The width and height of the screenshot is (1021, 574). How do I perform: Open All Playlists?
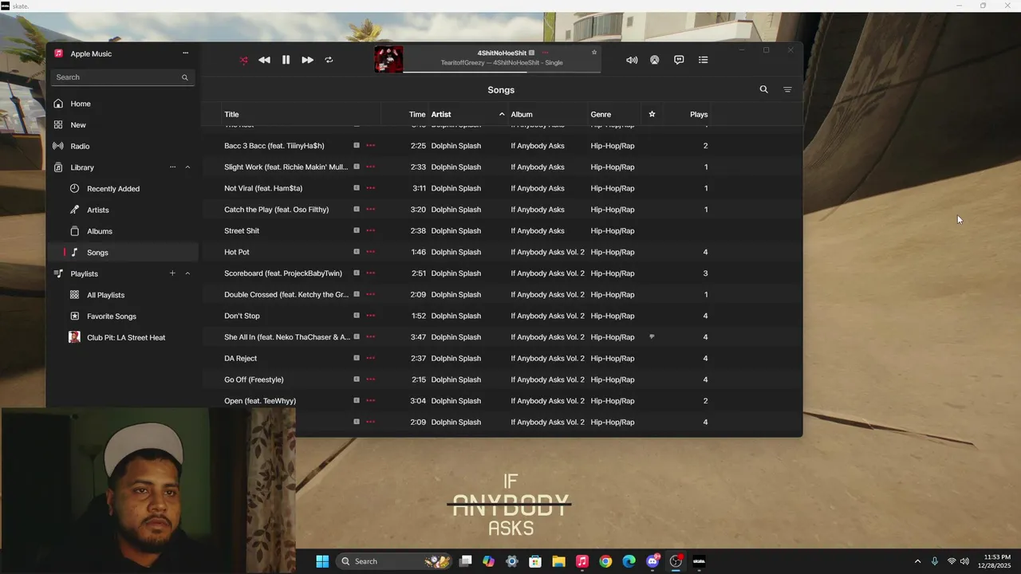106,295
